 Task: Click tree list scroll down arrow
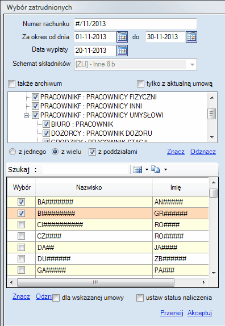pyautogui.click(x=212, y=137)
